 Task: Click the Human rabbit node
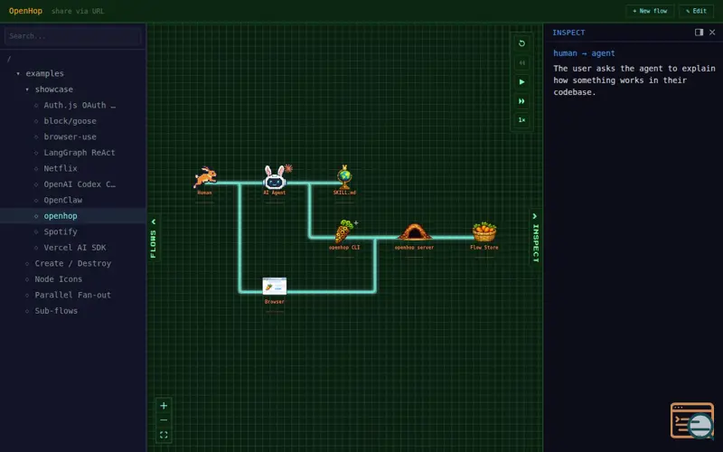(205, 177)
